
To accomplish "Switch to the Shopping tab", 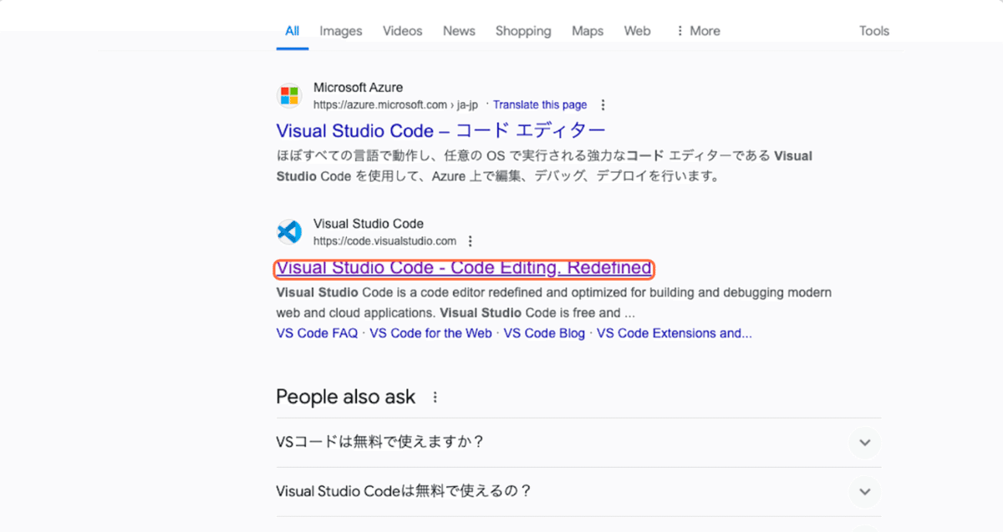I will pos(523,30).
